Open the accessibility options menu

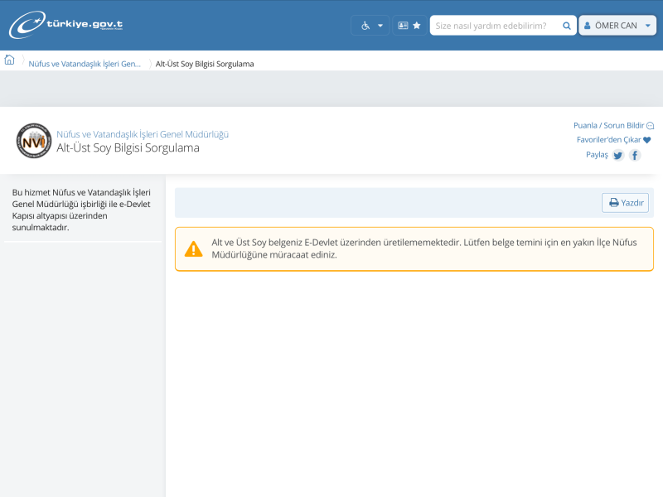370,26
